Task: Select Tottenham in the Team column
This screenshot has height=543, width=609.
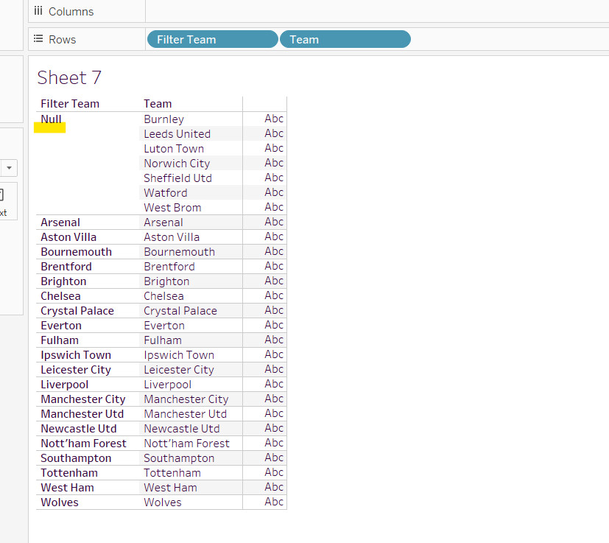Action: pyautogui.click(x=172, y=473)
